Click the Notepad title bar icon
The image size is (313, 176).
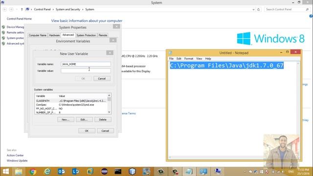pos(170,53)
